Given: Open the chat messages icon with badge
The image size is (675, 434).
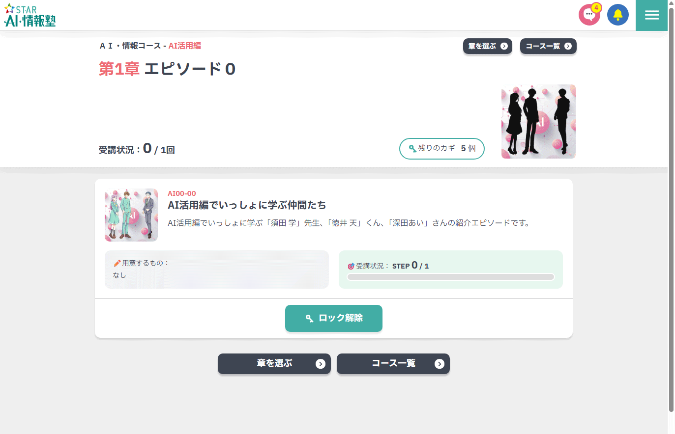Looking at the screenshot, I should (x=589, y=15).
